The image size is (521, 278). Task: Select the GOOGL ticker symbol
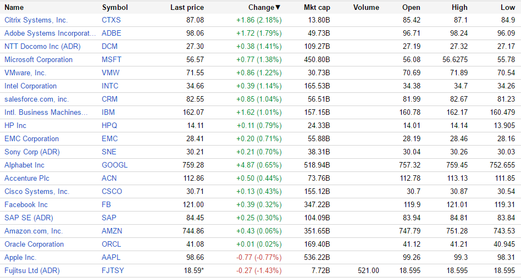tap(114, 165)
